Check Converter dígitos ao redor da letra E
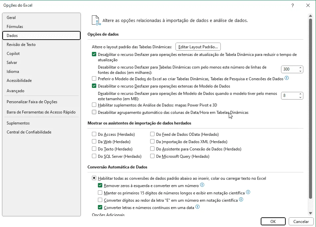The image size is (316, 227). point(100,200)
